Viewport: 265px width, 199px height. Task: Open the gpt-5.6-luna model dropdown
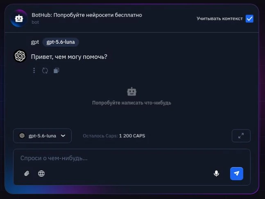pyautogui.click(x=43, y=136)
